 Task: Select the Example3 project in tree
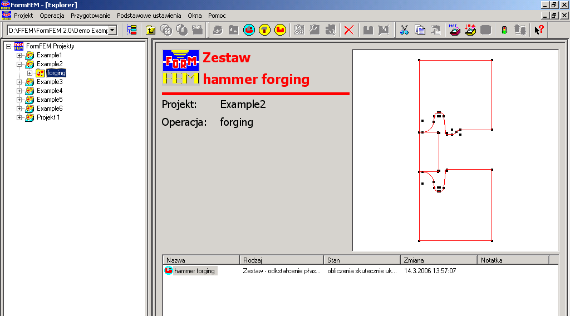(x=50, y=82)
